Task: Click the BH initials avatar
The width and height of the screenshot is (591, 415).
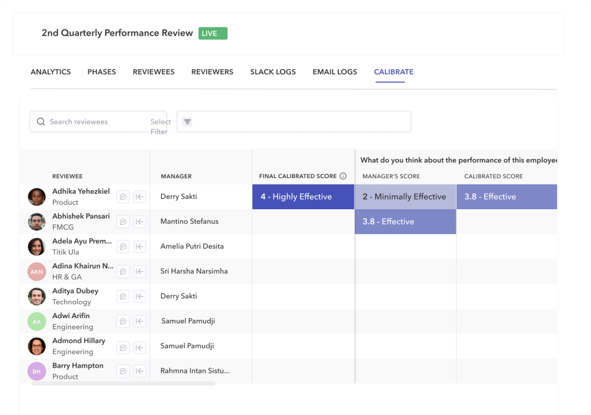Action: (36, 371)
